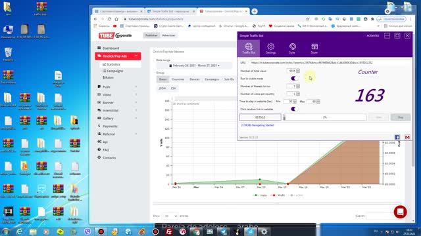
Task: Toggle Click random link in website switch
Action: pyautogui.click(x=294, y=109)
